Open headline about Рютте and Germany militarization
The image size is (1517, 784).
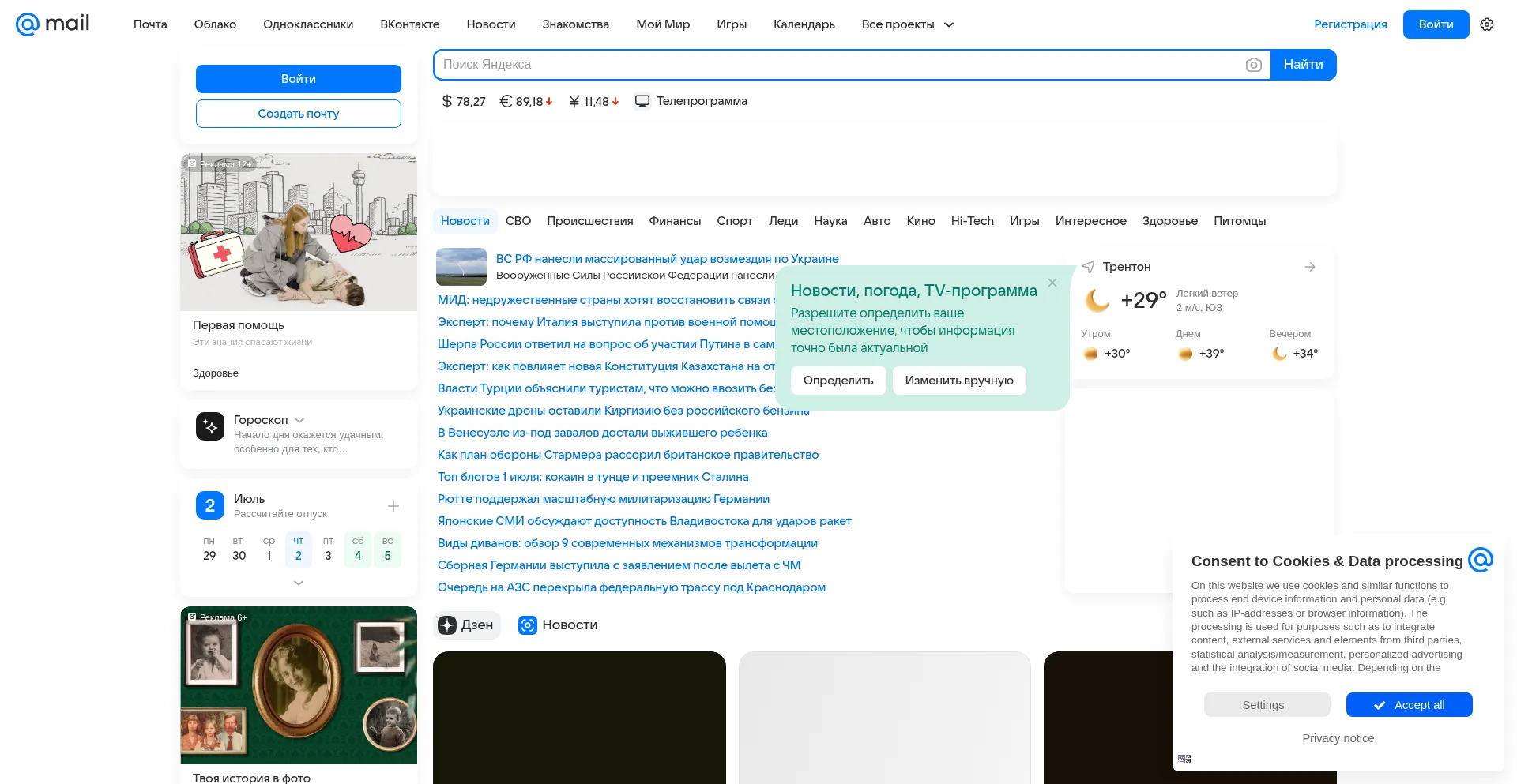pyautogui.click(x=604, y=499)
